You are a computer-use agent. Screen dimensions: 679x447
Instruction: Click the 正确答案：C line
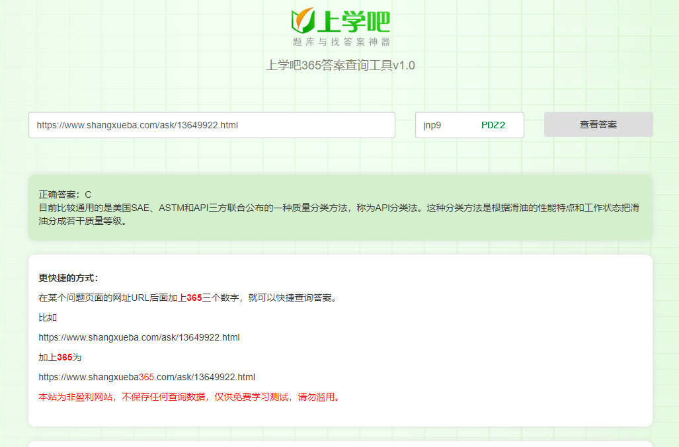[65, 194]
